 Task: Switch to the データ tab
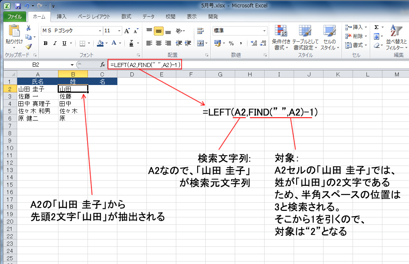(x=148, y=17)
